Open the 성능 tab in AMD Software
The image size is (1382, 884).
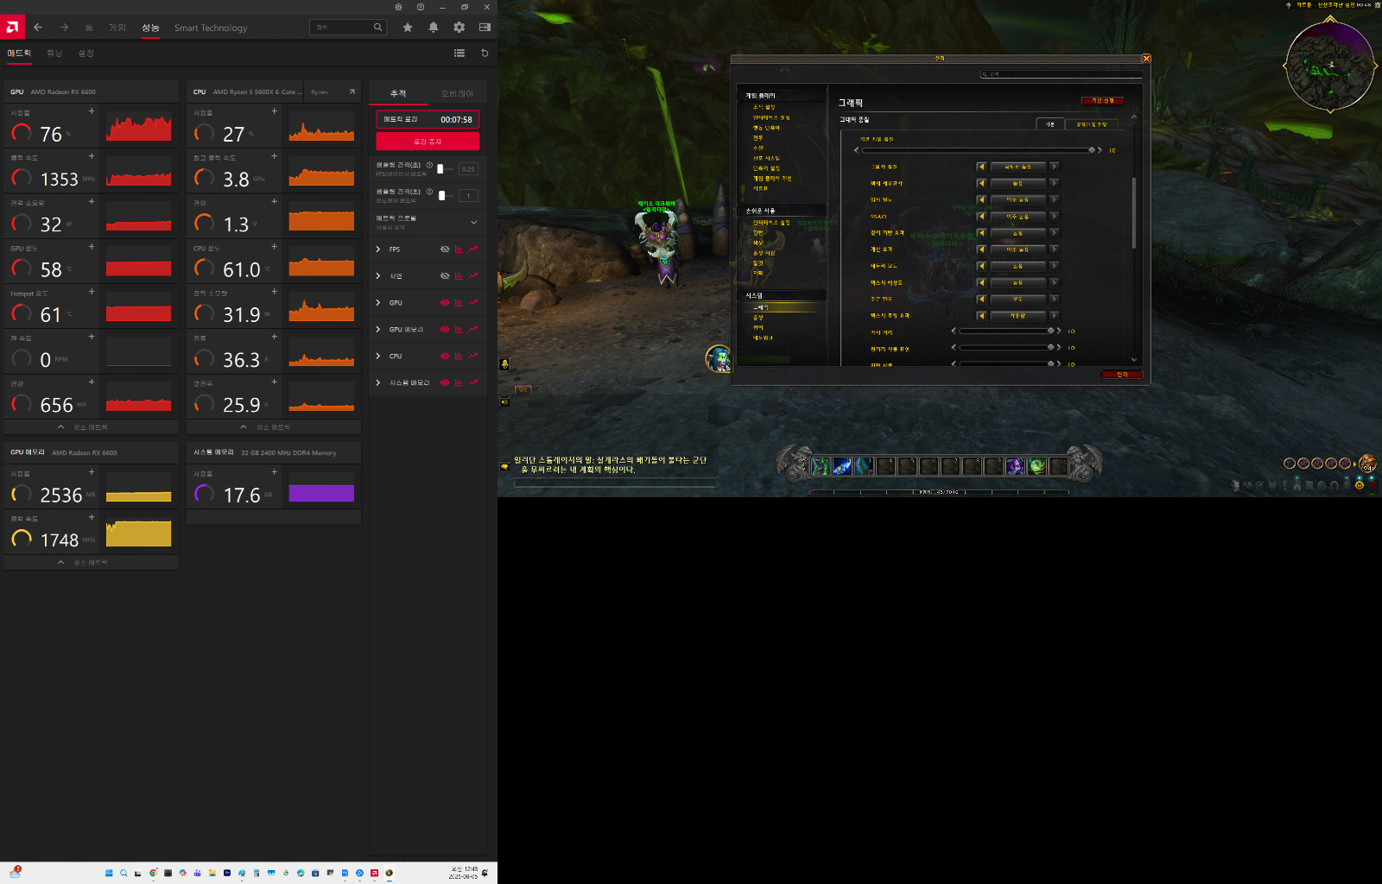(150, 28)
